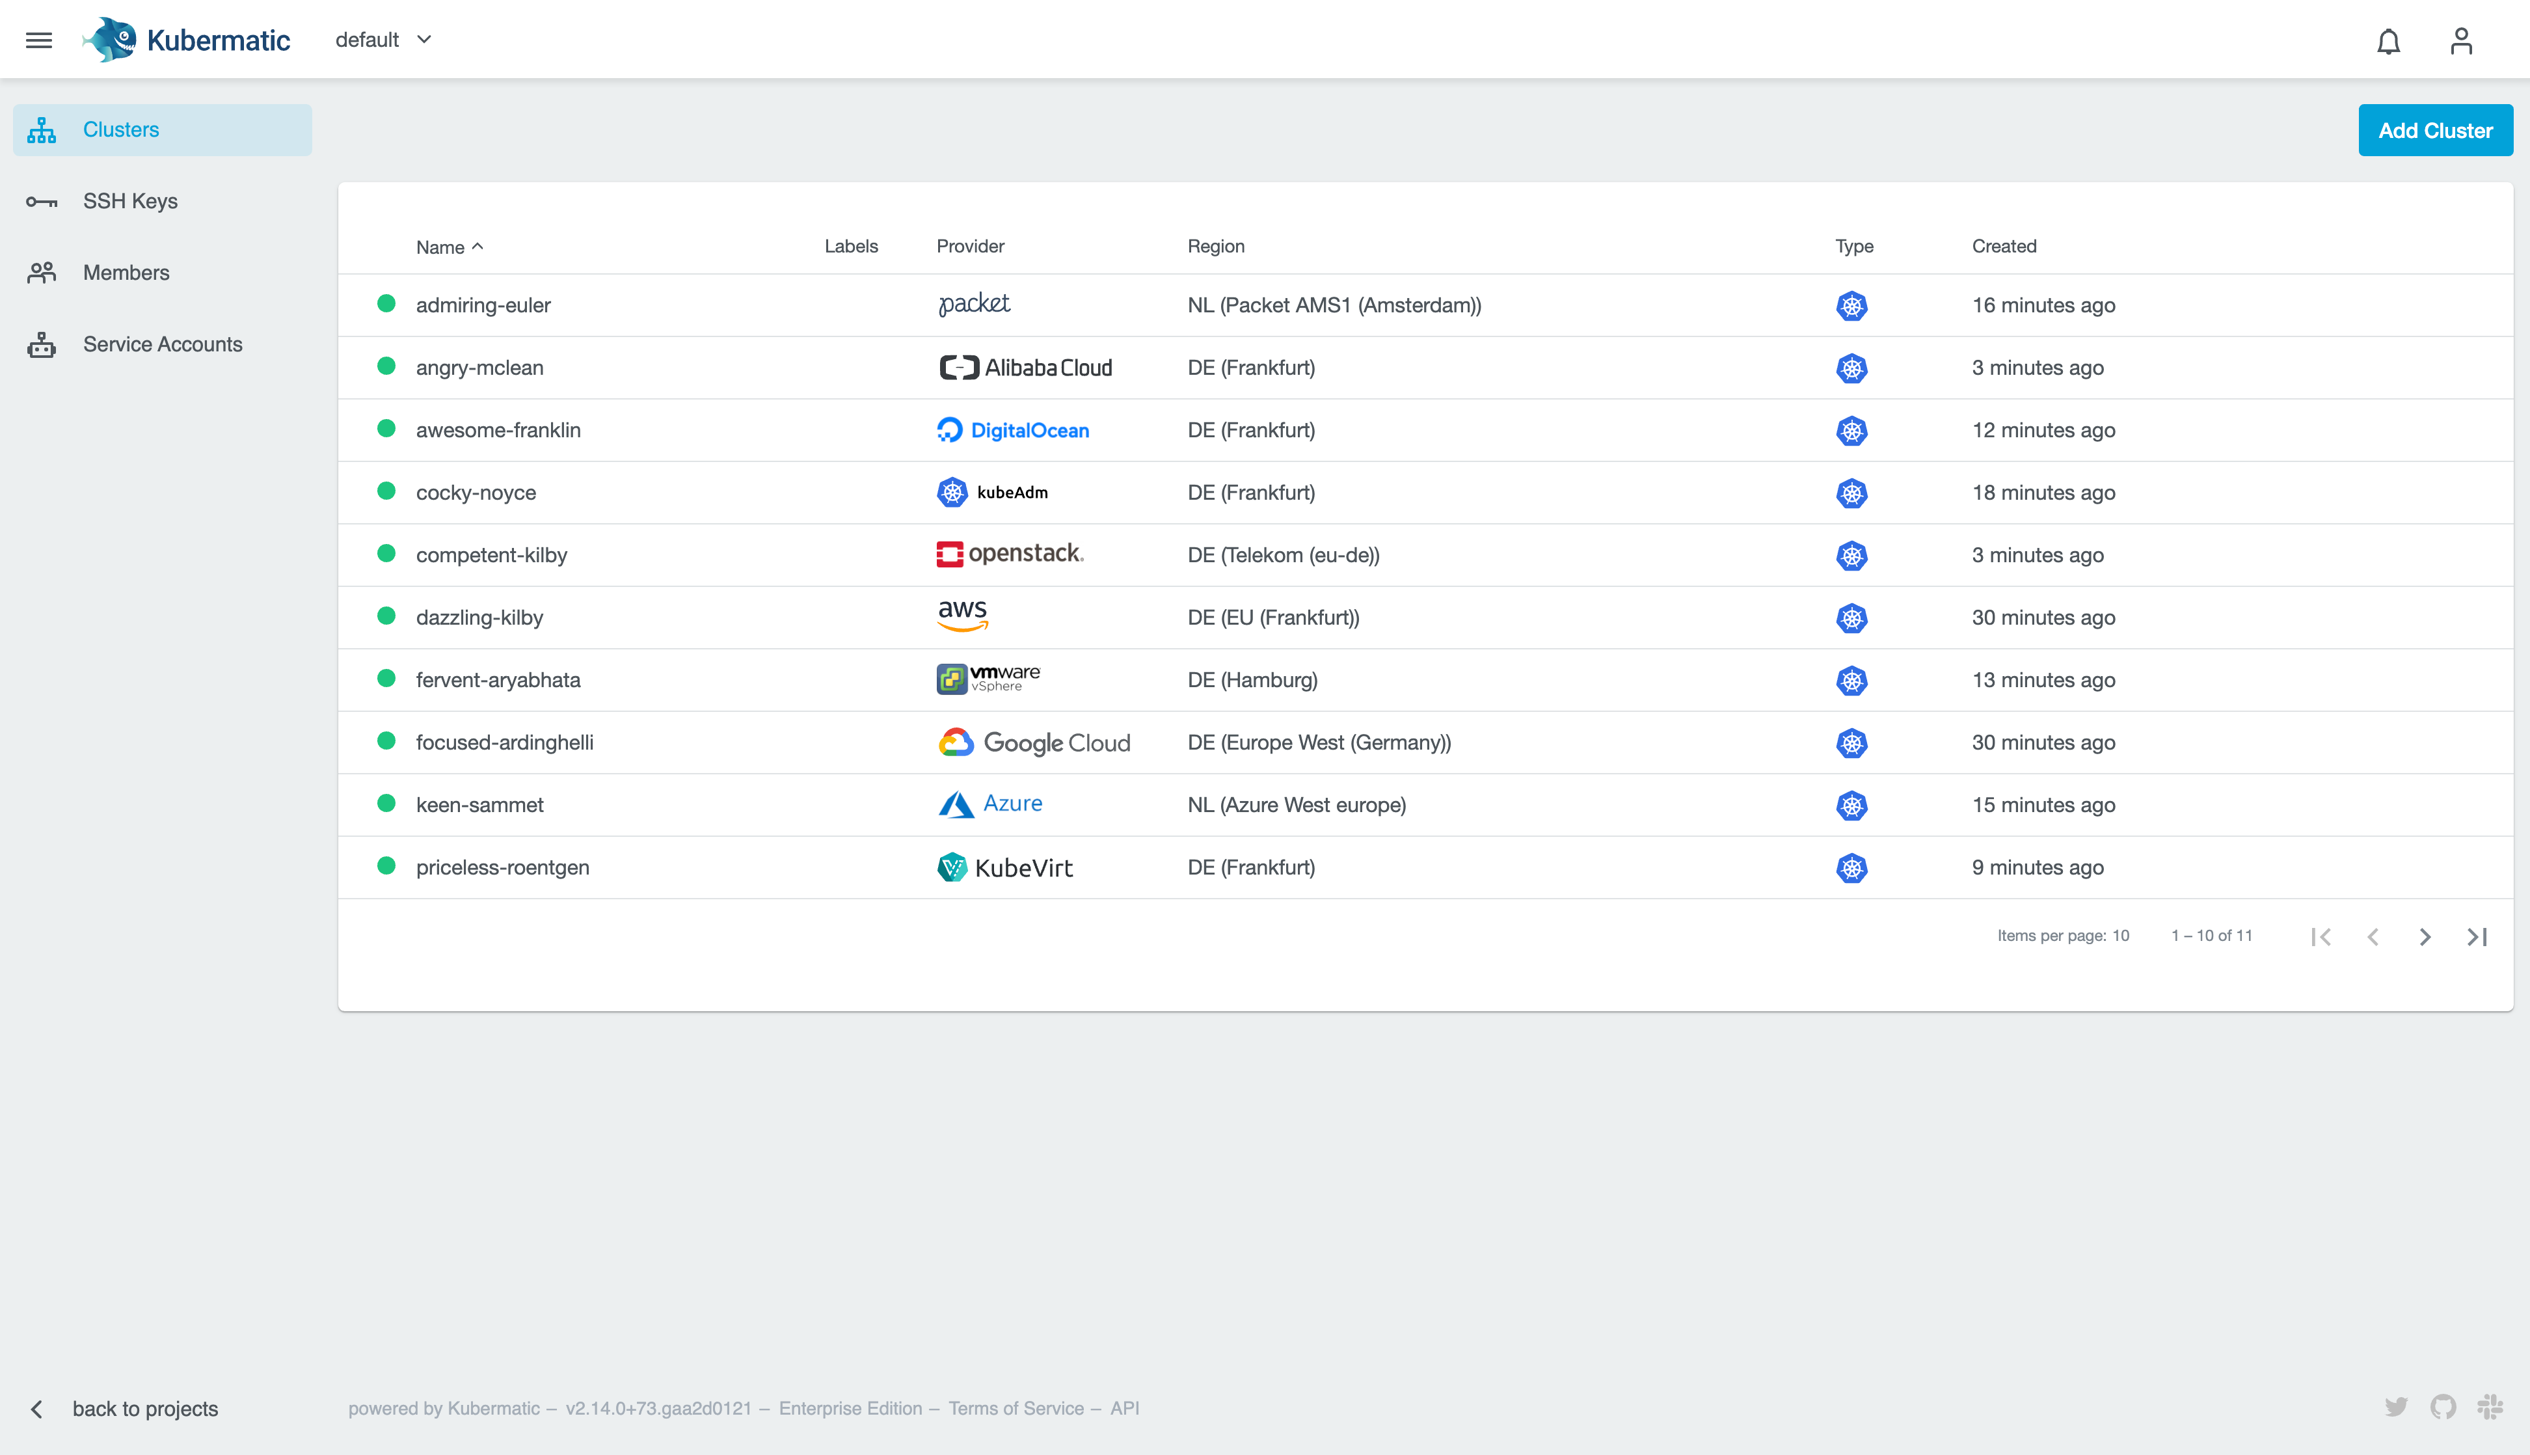Screen dimensions: 2530x1455
Task: Click the '1 – 10 of 11' page range
Action: (x=2211, y=935)
